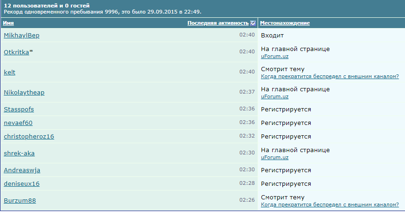Open the MikhaylBep user profile
This screenshot has width=405, height=212.
pos(22,35)
